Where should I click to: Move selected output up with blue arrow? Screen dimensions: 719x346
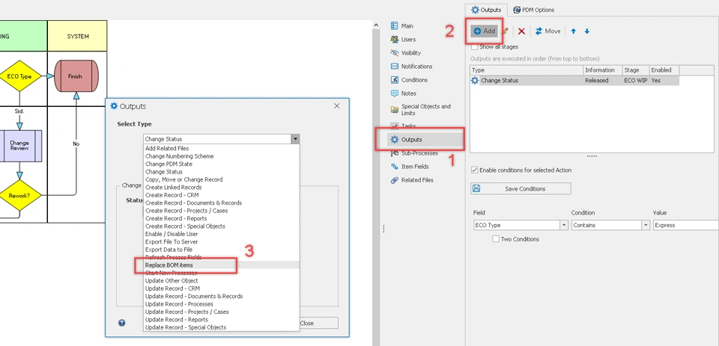574,31
